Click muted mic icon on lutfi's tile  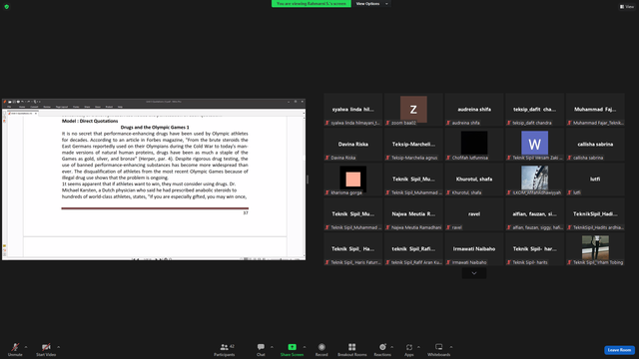point(570,192)
